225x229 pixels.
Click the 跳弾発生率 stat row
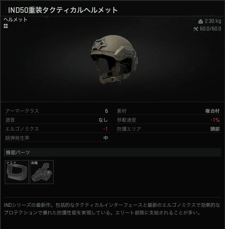(x=56, y=138)
